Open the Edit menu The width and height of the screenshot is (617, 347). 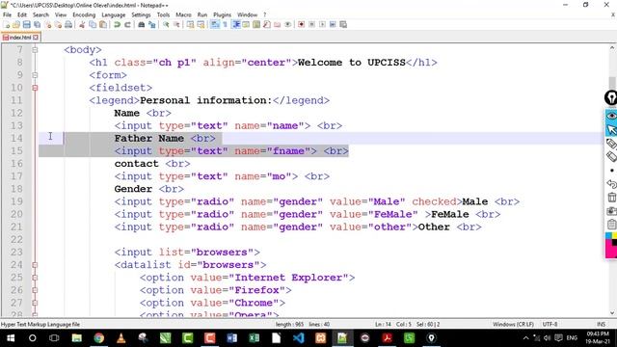[22, 14]
